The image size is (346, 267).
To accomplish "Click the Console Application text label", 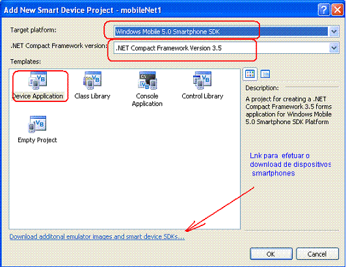I will [x=147, y=100].
